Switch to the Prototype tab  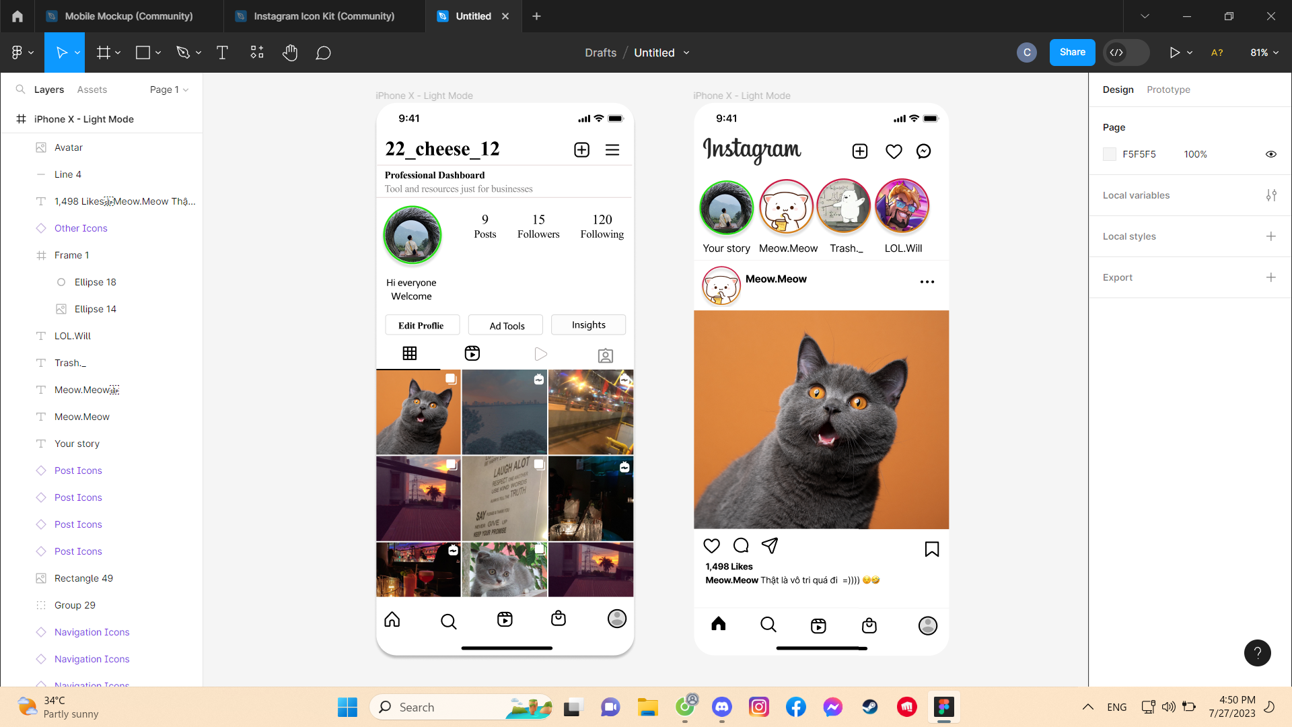pos(1168,90)
